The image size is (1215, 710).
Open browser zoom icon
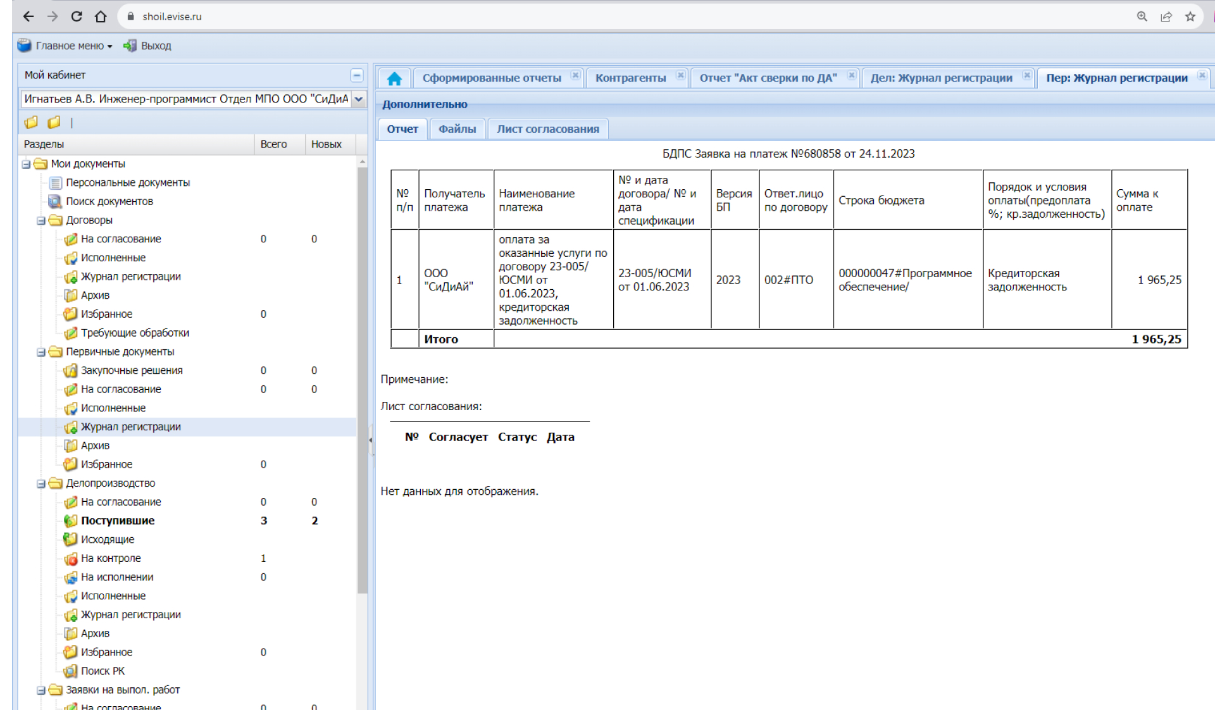[1142, 16]
